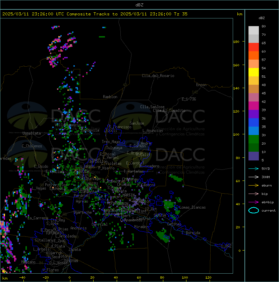Click the 'Agrelo' map label
This screenshot has height=282, width=279.
(x=82, y=201)
